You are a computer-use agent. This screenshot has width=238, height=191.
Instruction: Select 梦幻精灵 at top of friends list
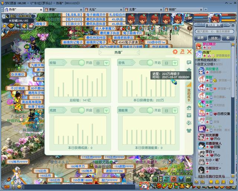pyautogui.click(x=213, y=46)
